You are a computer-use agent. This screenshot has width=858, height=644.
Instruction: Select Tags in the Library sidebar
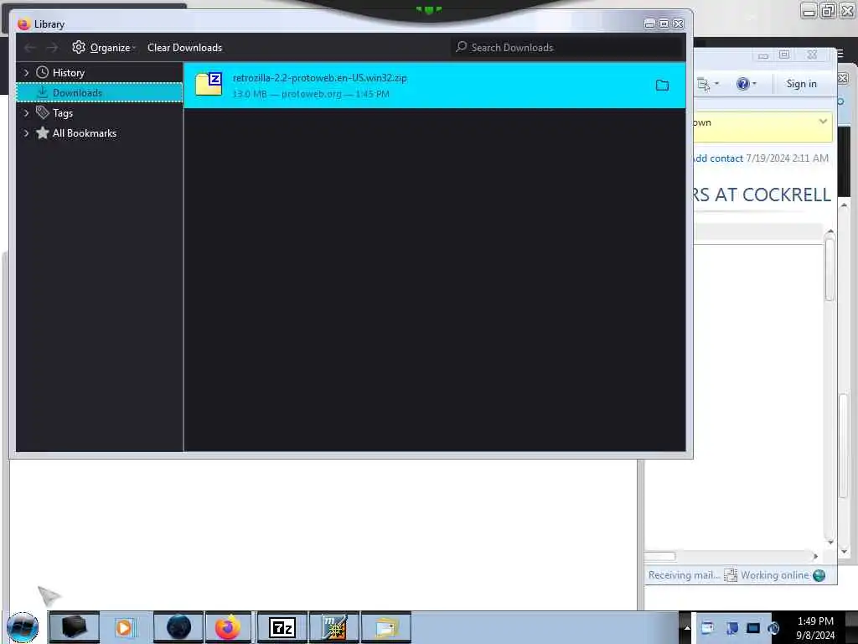tap(63, 113)
